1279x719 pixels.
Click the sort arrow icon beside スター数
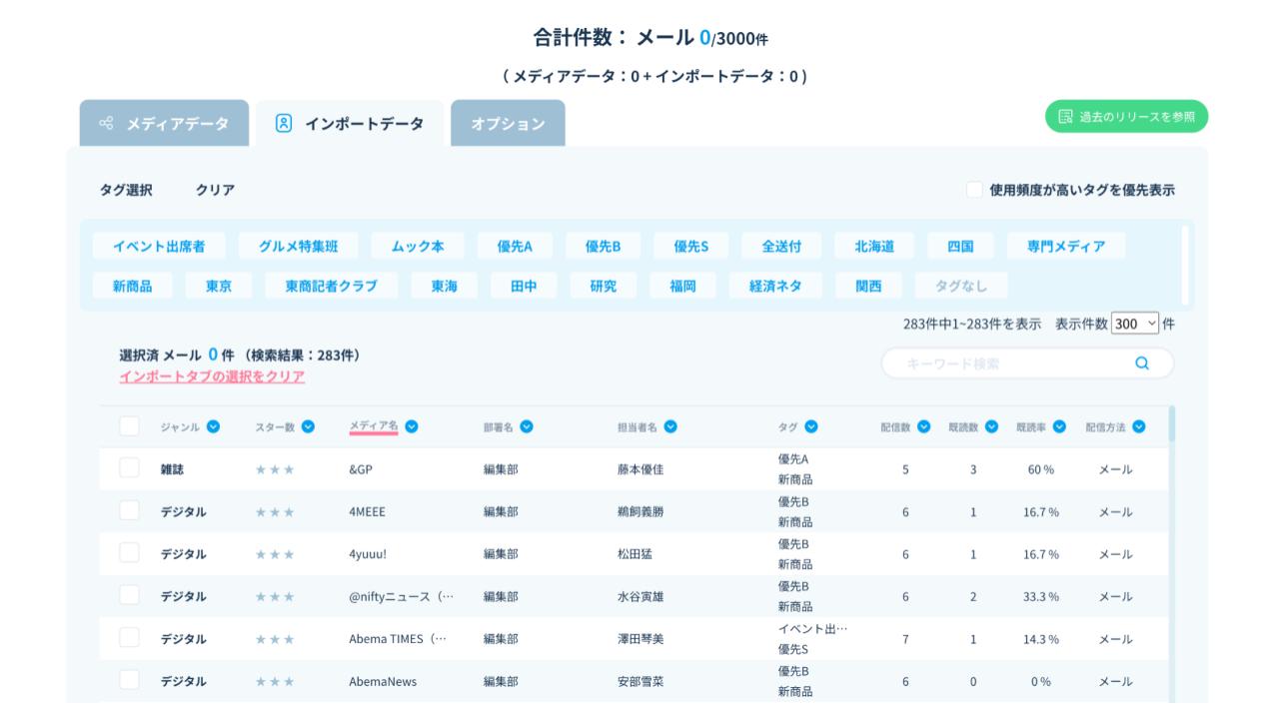point(308,426)
